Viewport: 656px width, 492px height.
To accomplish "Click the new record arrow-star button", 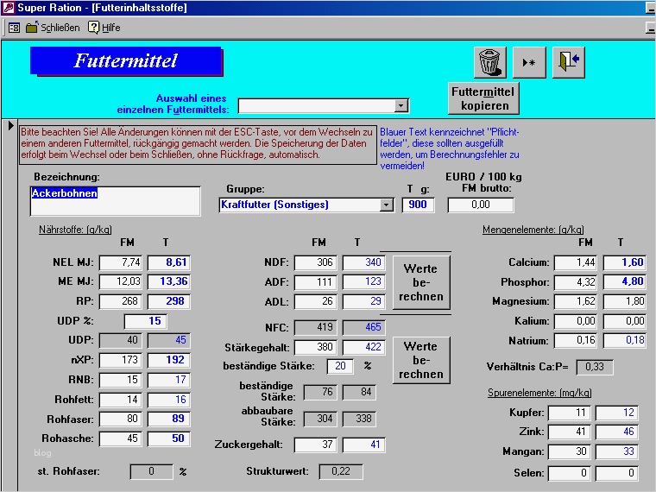I will [x=529, y=62].
